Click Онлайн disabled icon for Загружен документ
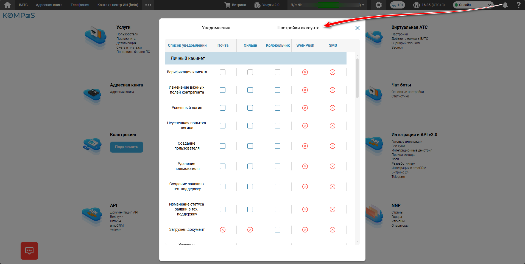This screenshot has width=525, height=264. 250,230
